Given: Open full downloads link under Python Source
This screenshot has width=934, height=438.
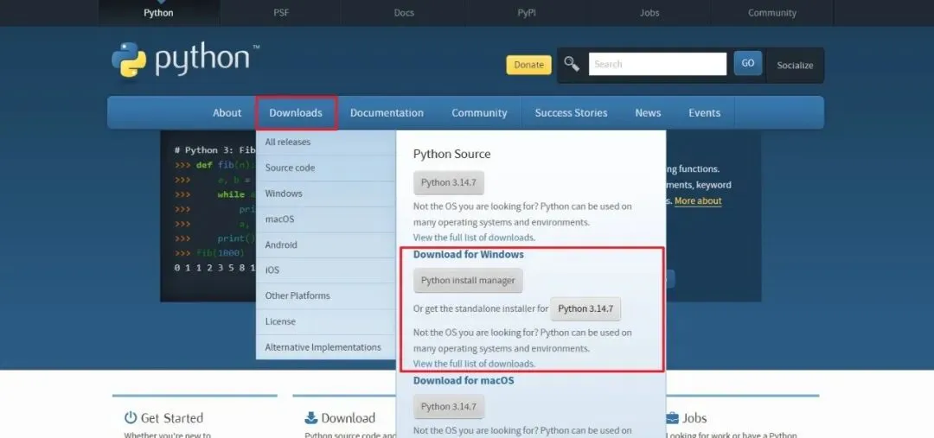Looking at the screenshot, I should point(474,238).
